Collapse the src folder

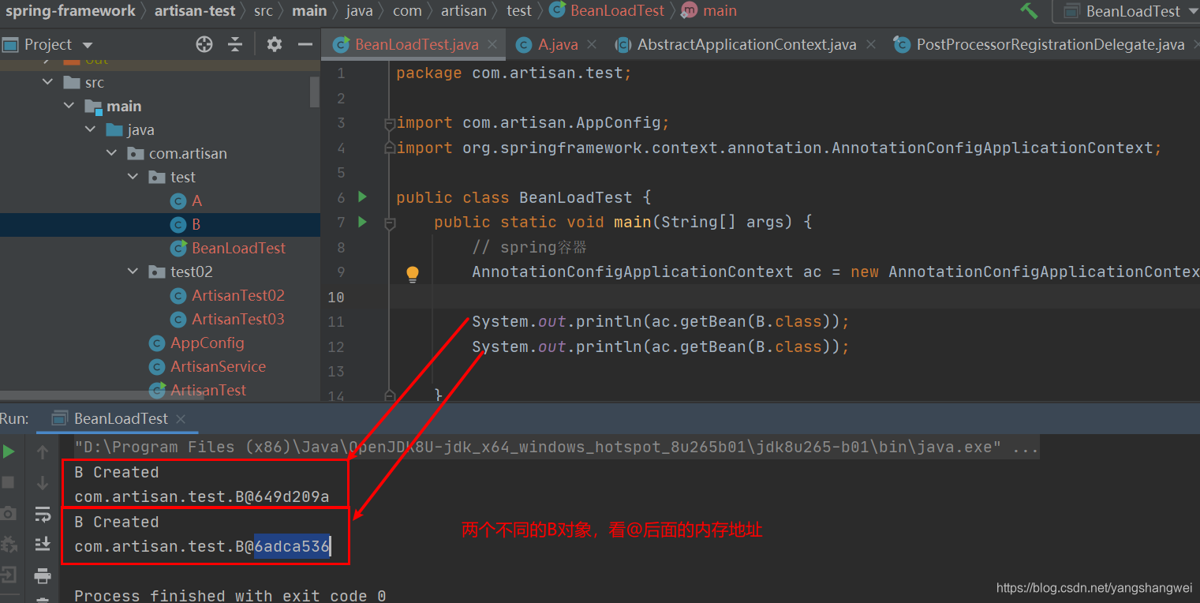[49, 82]
